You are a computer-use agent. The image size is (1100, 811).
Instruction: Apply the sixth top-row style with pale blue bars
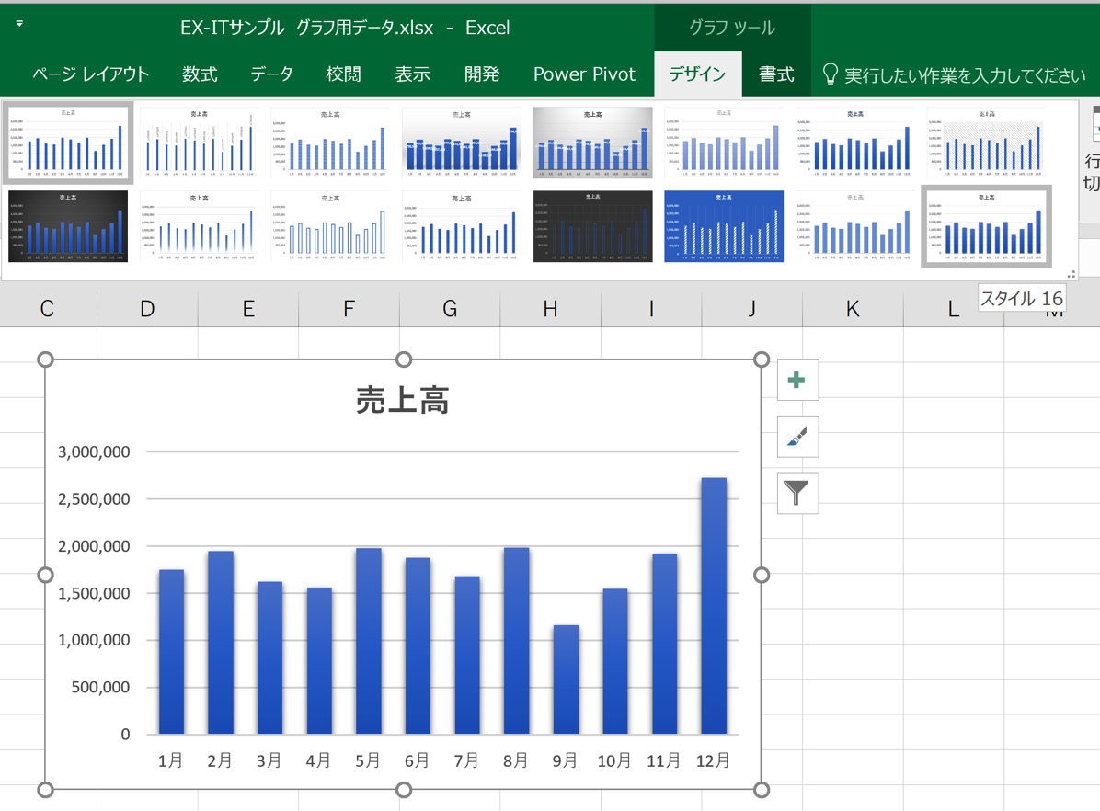[724, 143]
